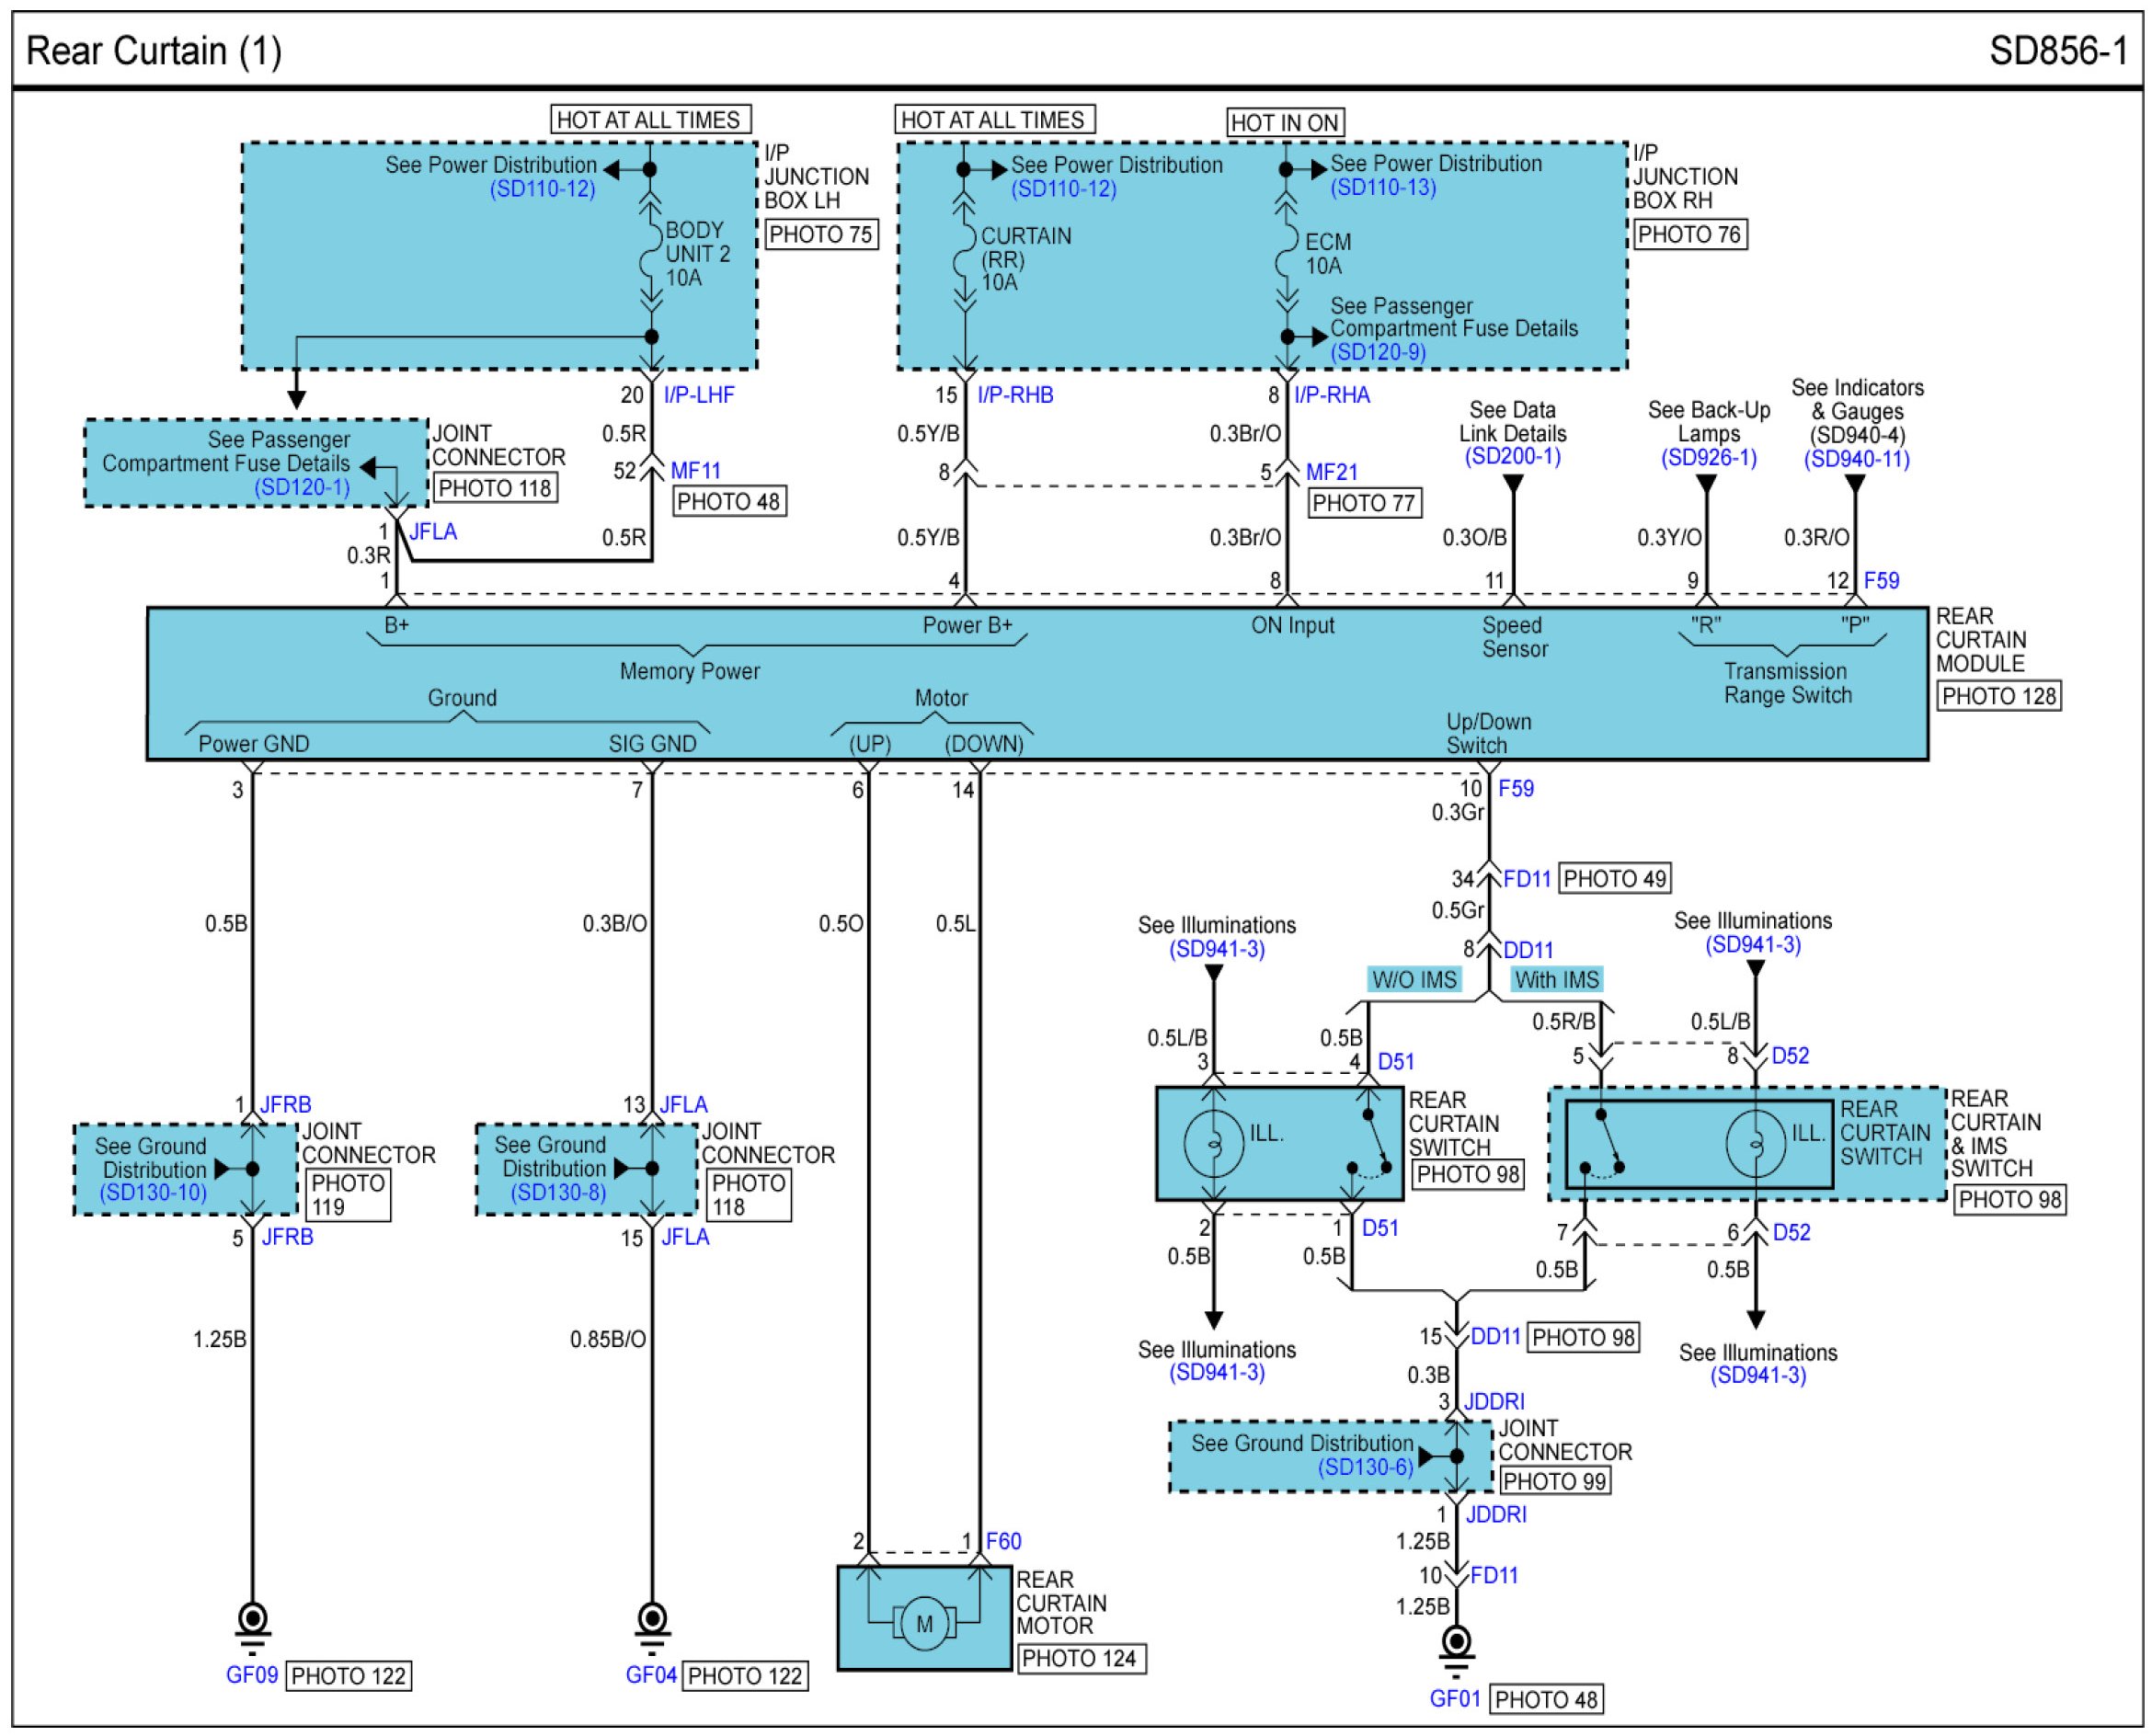The image size is (2152, 1736).
Task: Click the GF01 ground symbol
Action: click(x=1456, y=1645)
